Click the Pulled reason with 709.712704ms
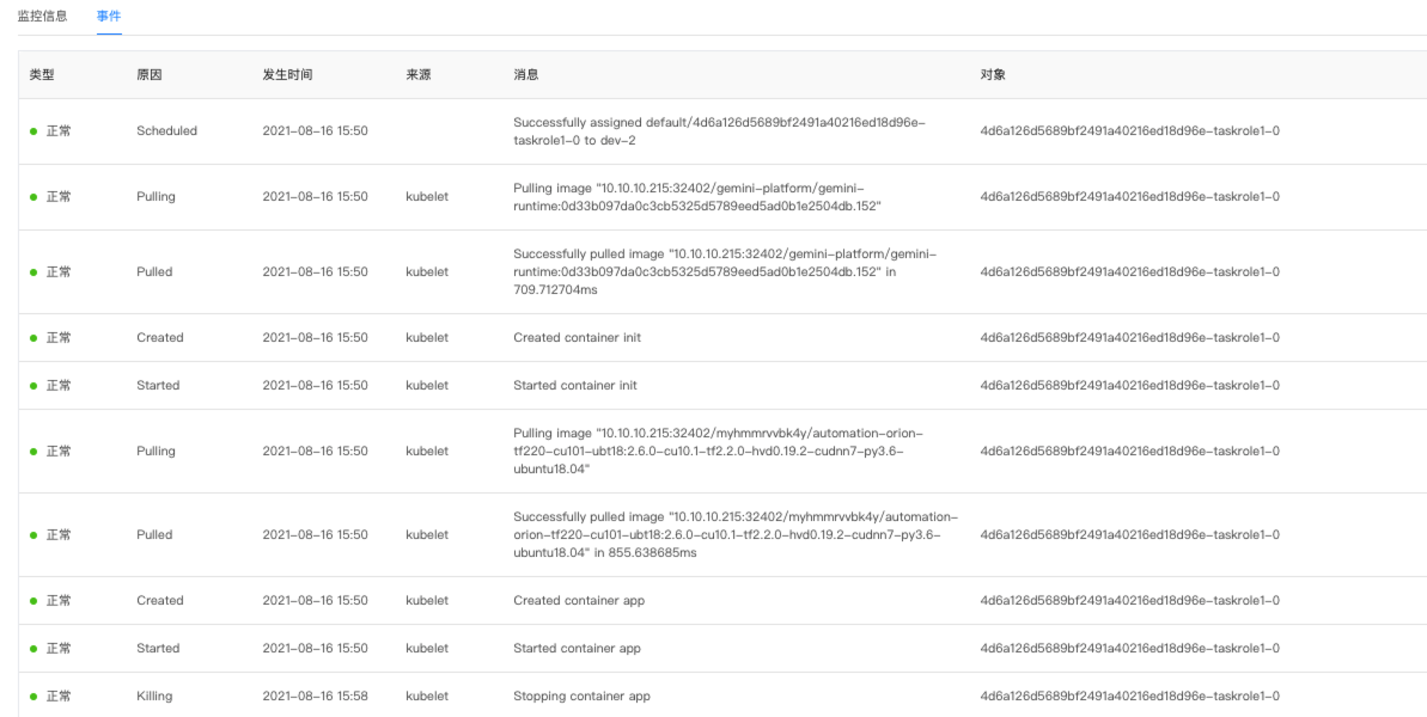Image resolution: width=1427 pixels, height=717 pixels. (154, 272)
